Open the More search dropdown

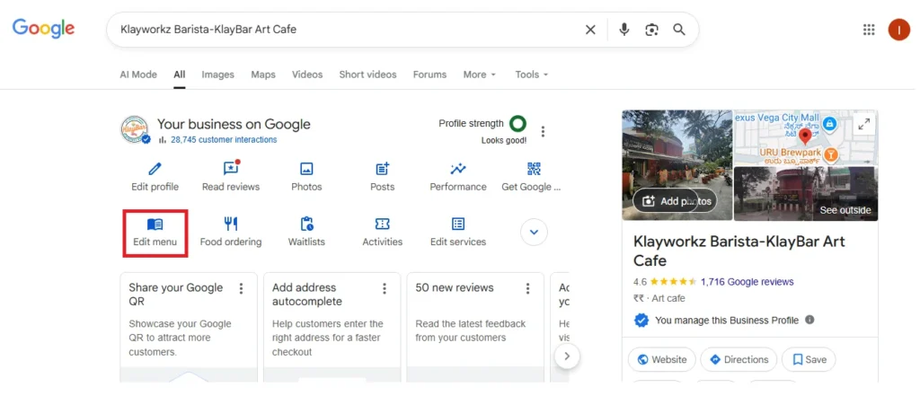tap(480, 75)
